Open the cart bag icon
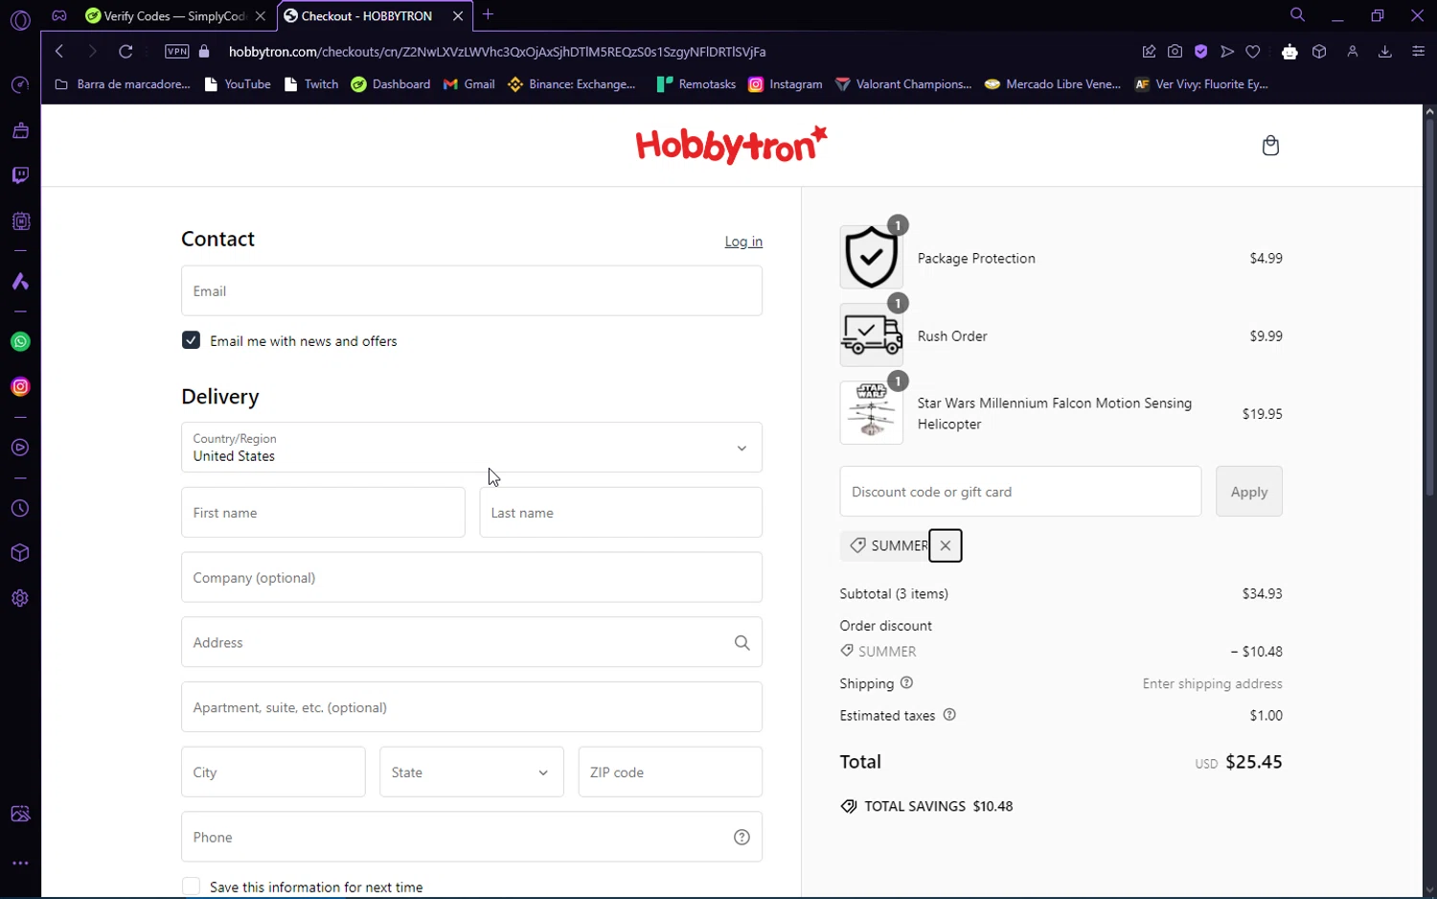This screenshot has height=899, width=1437. click(1270, 146)
